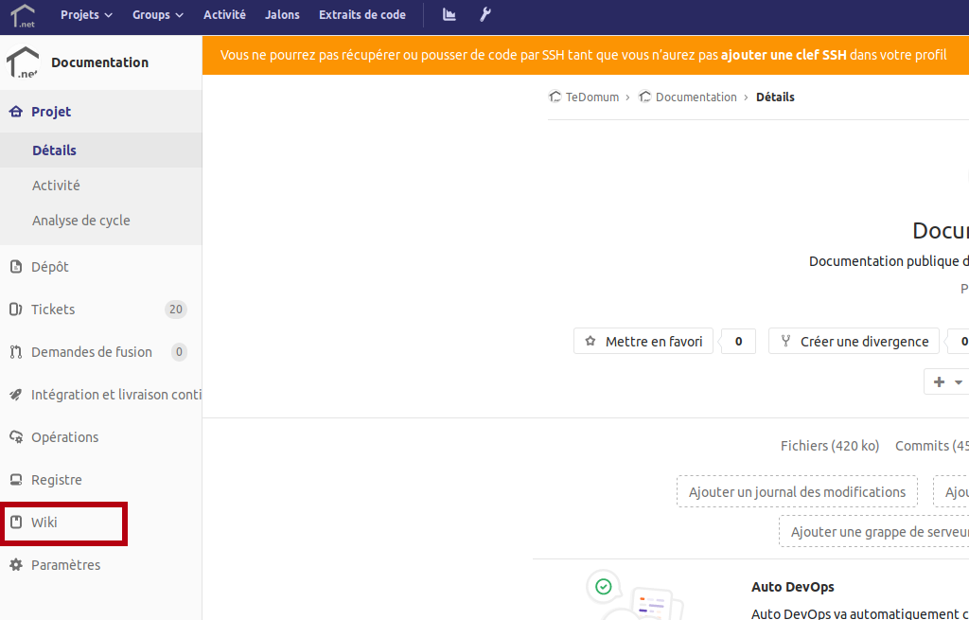Viewport: 969px width, 620px height.
Task: Open the Dépôt sidebar section
Action: (x=49, y=267)
